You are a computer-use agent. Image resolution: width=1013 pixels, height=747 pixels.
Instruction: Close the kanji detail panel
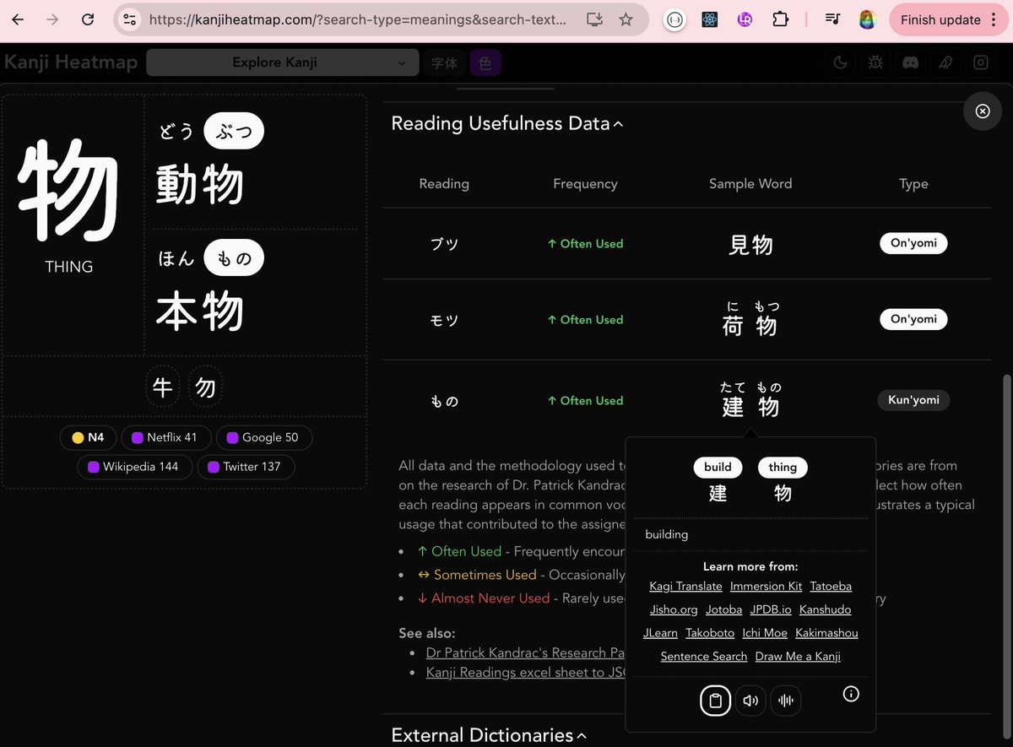983,111
